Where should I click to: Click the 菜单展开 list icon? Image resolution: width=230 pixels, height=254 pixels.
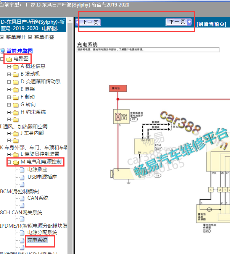[2, 37]
